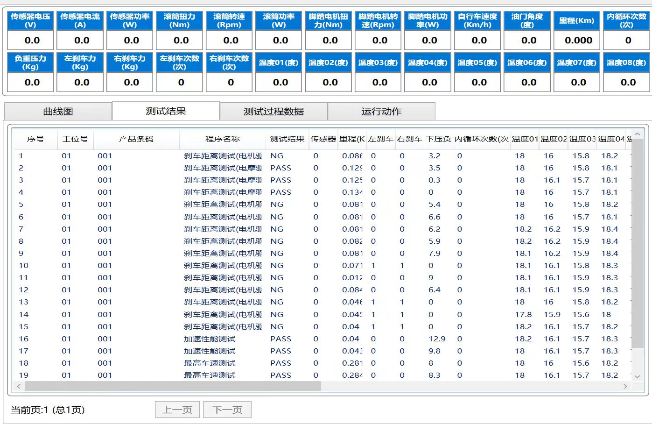
Task: Click the horizontal scrollbar thumb
Action: (x=173, y=386)
